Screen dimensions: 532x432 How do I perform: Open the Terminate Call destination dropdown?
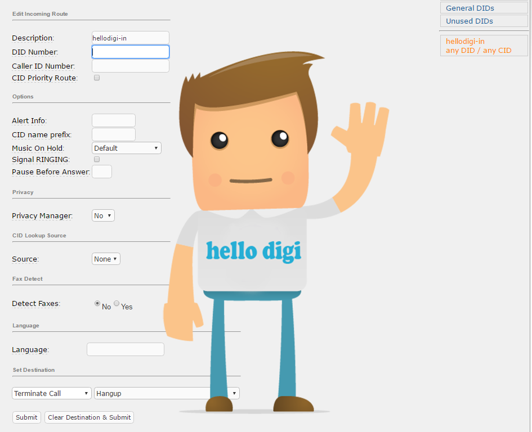(52, 393)
